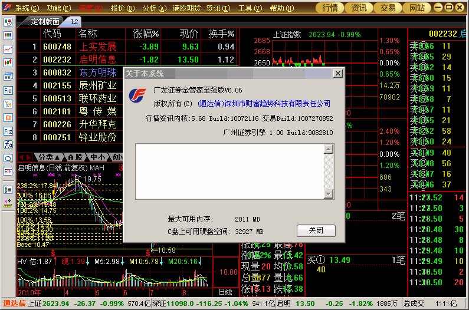Open the 工具(V) menu
This screenshot has height=310, width=469.
click(250, 8)
